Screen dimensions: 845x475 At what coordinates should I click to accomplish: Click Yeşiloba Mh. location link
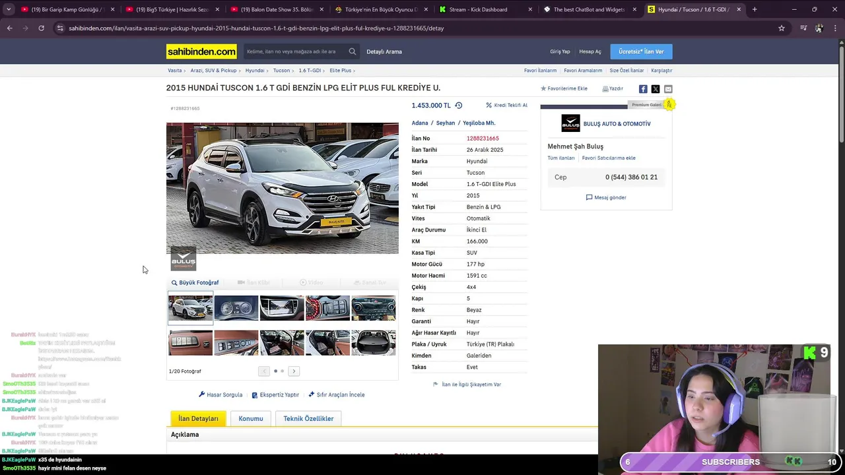pyautogui.click(x=479, y=123)
